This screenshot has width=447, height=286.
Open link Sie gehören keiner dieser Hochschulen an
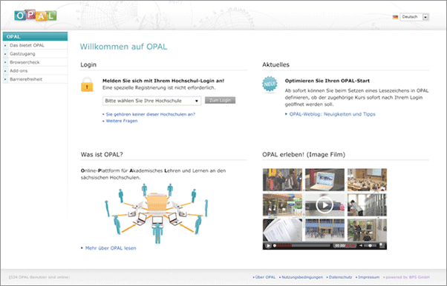151,114
